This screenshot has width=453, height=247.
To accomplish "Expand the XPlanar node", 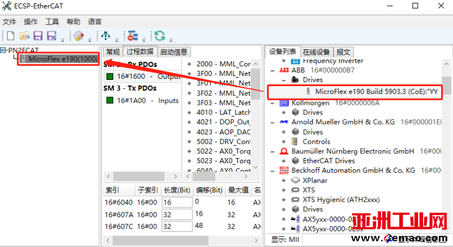I will (x=284, y=180).
